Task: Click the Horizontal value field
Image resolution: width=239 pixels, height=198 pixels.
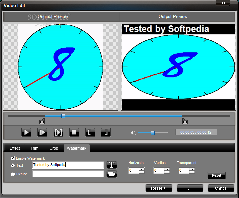Action: point(134,171)
